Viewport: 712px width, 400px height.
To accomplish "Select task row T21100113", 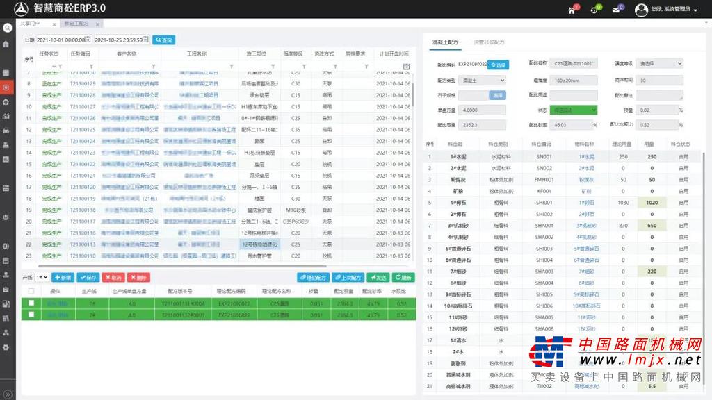I will coord(217,244).
